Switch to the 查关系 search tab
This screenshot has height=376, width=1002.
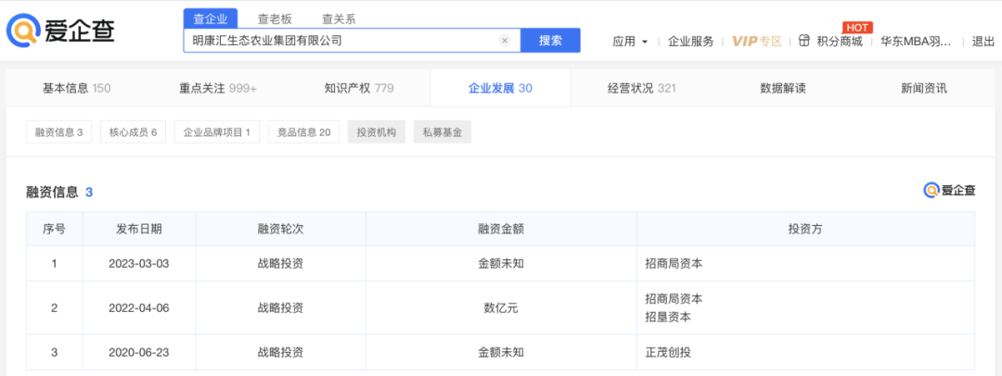(339, 19)
